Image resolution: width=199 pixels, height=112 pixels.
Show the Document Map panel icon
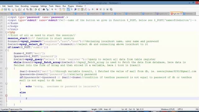(82, 9)
